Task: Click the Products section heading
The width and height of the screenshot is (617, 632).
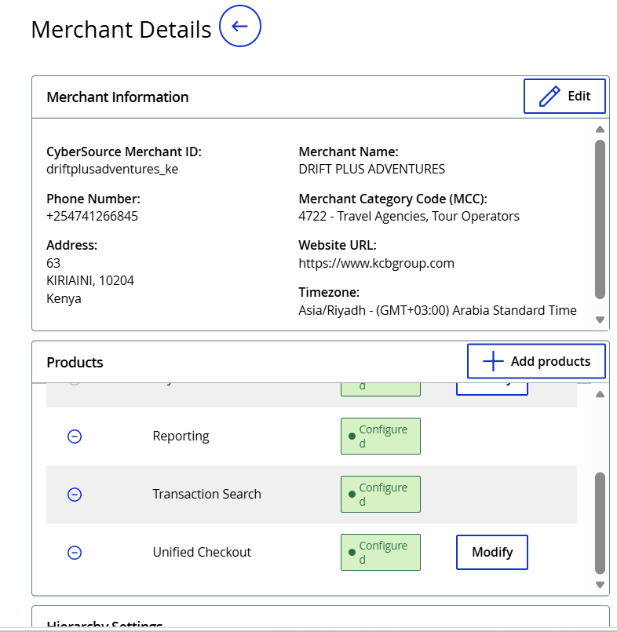Action: (75, 363)
